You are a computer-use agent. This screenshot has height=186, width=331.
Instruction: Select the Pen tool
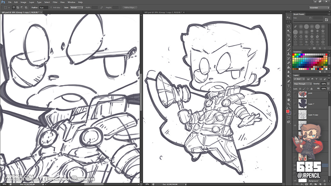coord(289,81)
